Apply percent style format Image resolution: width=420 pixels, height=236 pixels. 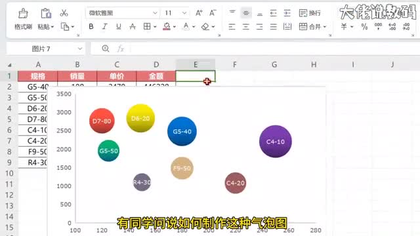tap(364, 26)
